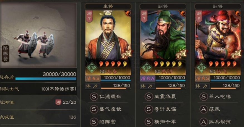Image resolution: width=244 pixels, height=127 pixels.
Task: Click the 总兵力 30000/30000 troop bar
Action: [x=46, y=79]
